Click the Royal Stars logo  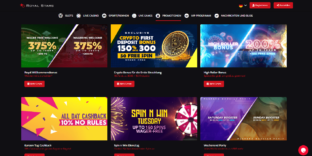pyautogui.click(x=37, y=6)
